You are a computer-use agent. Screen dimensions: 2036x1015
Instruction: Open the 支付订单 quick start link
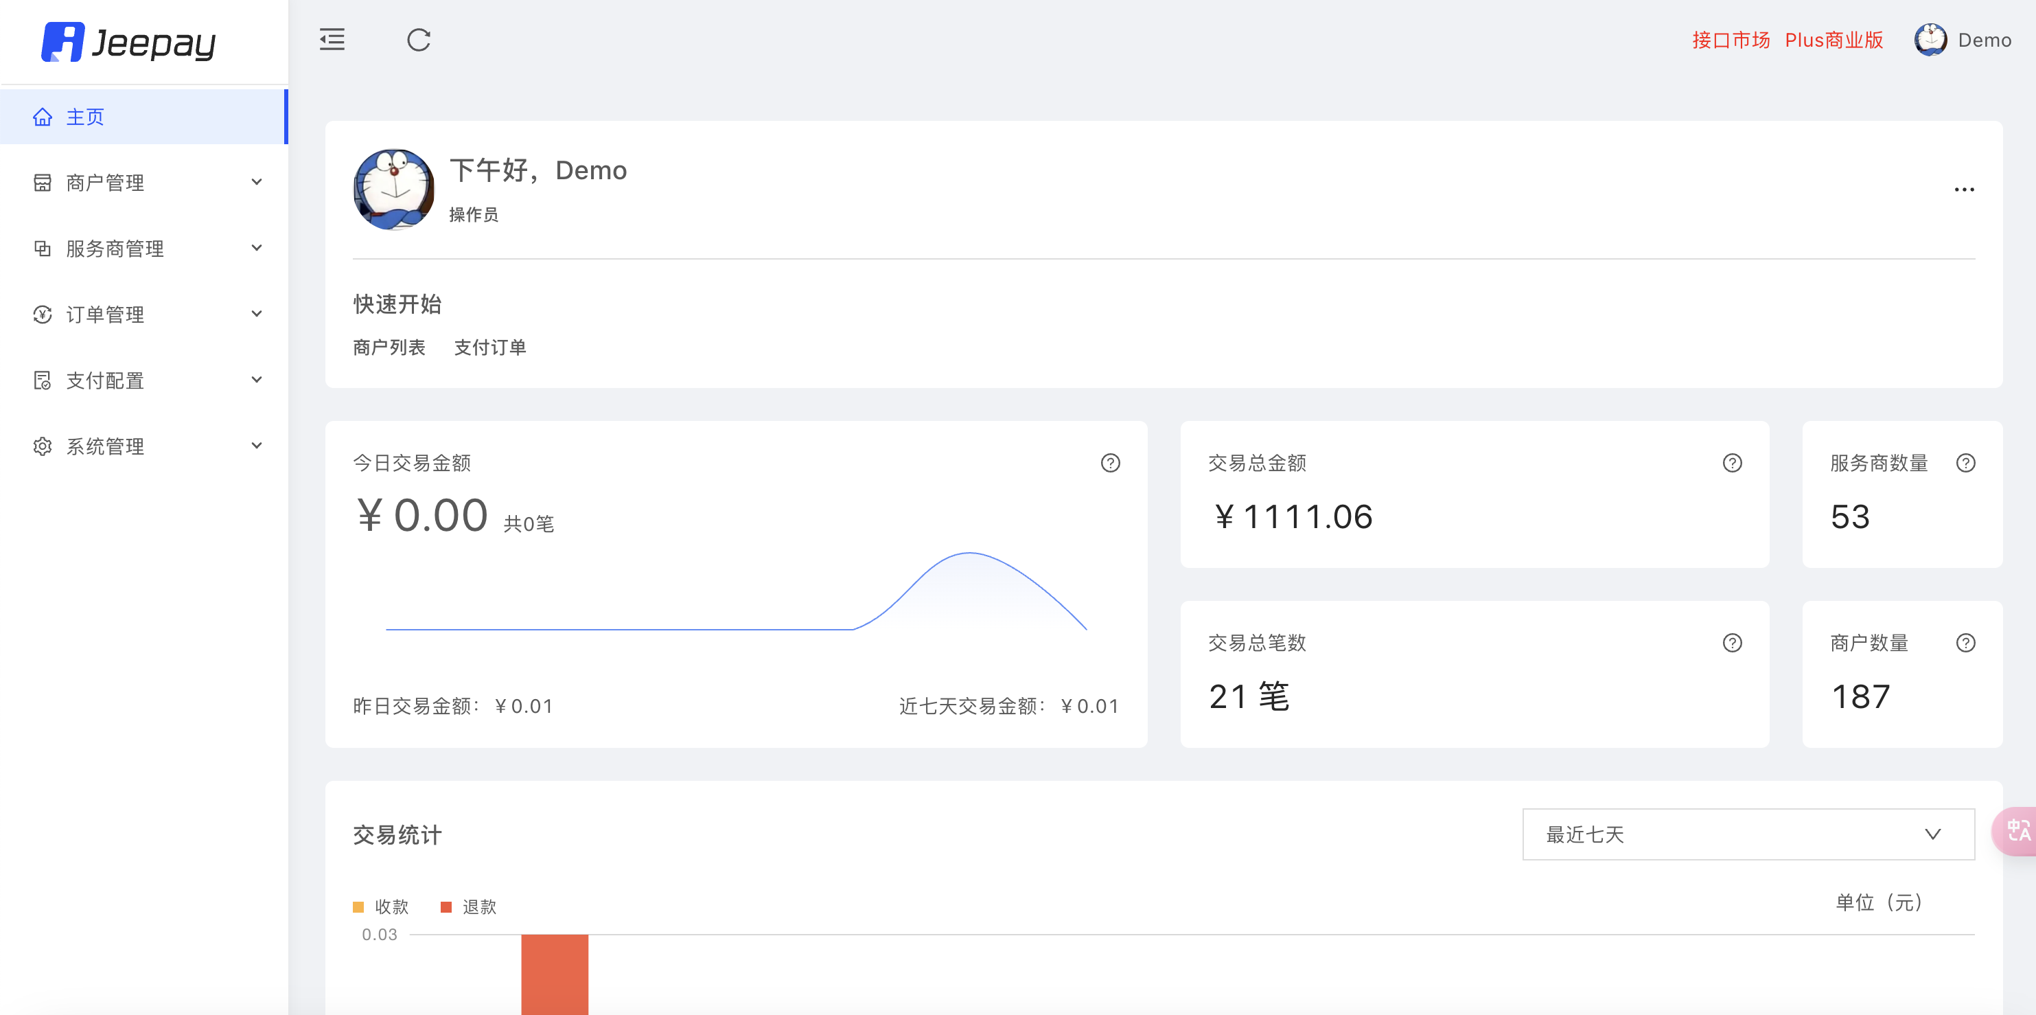pyautogui.click(x=489, y=347)
